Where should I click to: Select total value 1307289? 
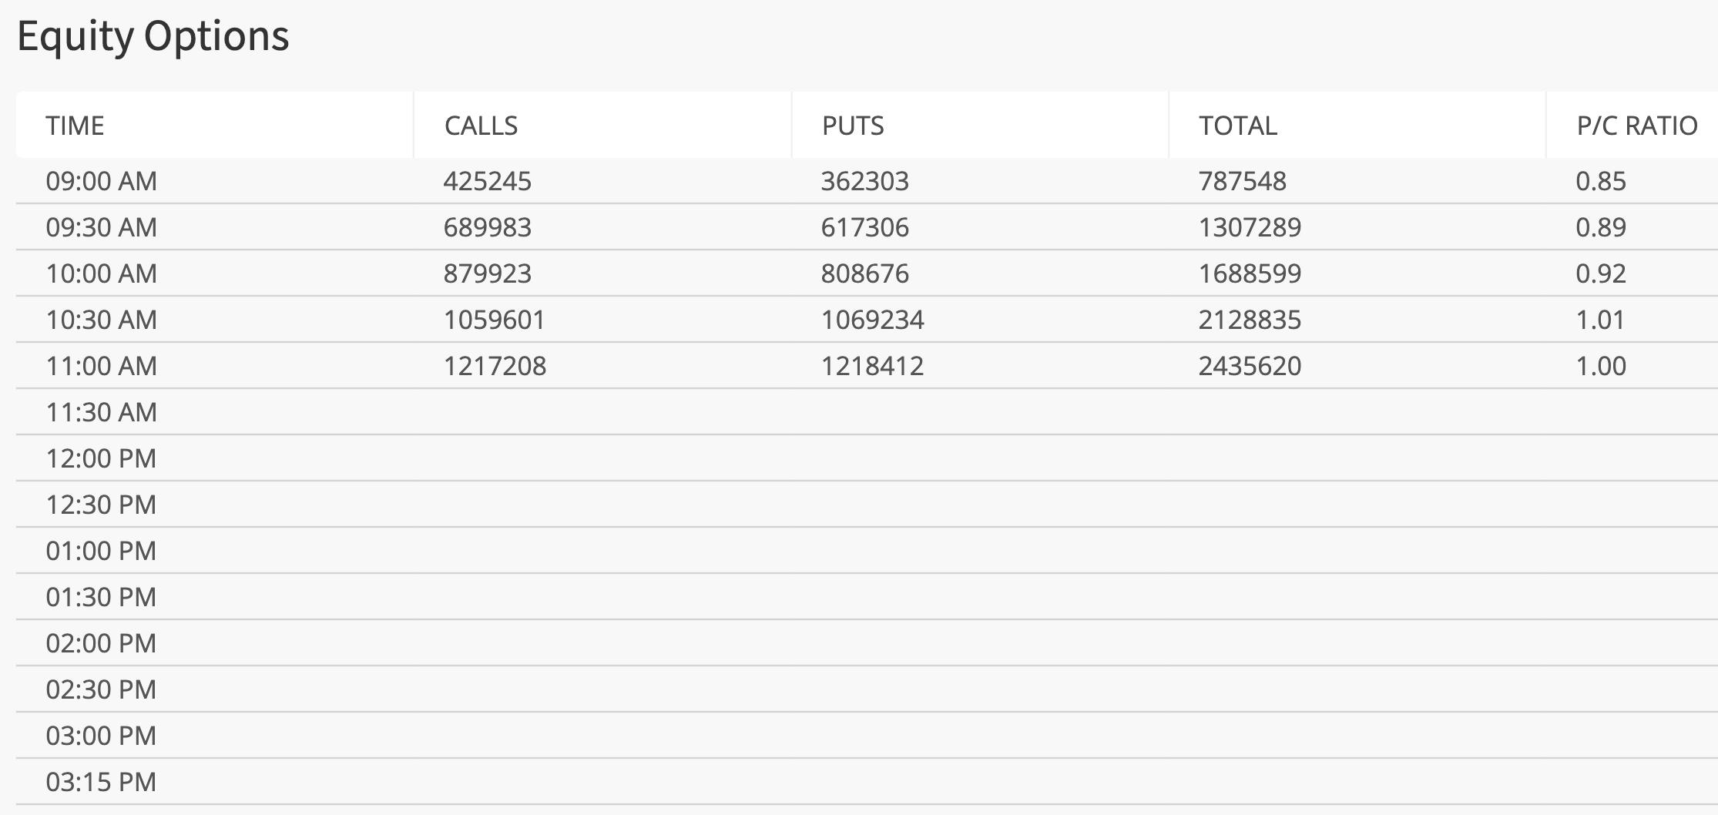pyautogui.click(x=1250, y=227)
